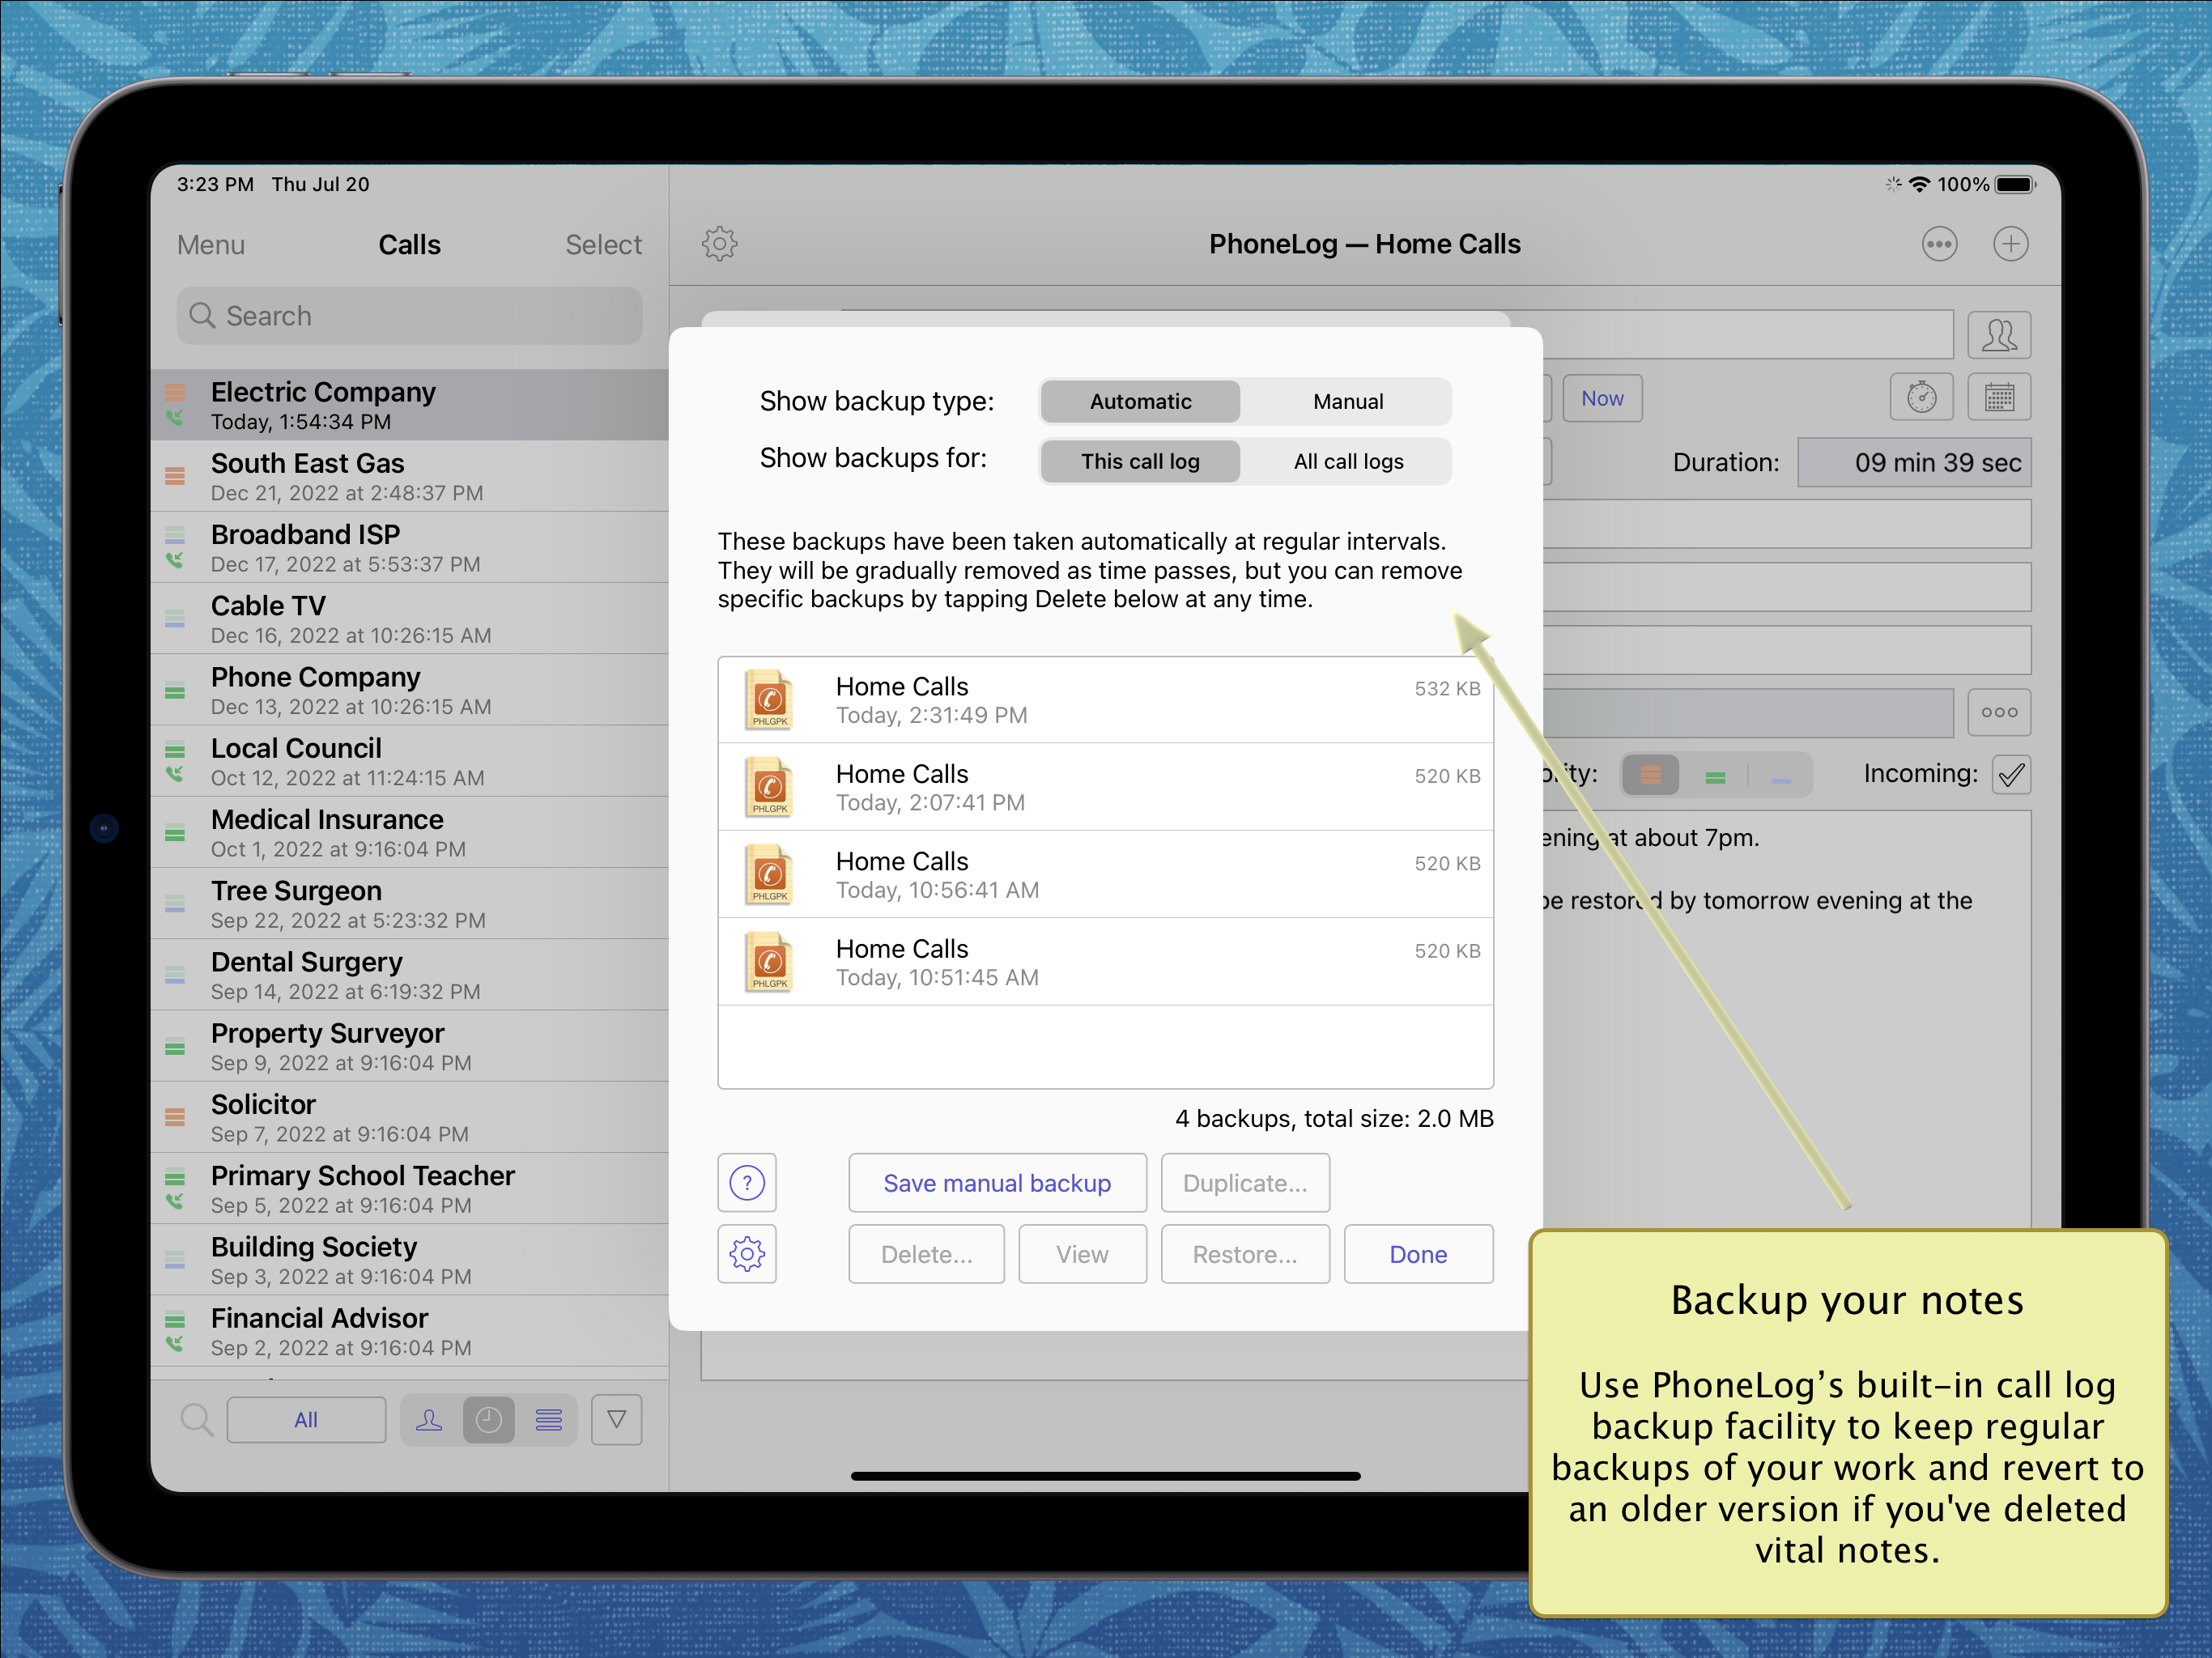Open Primary School Teacher call entry
This screenshot has height=1658, width=2212.
pos(410,1189)
